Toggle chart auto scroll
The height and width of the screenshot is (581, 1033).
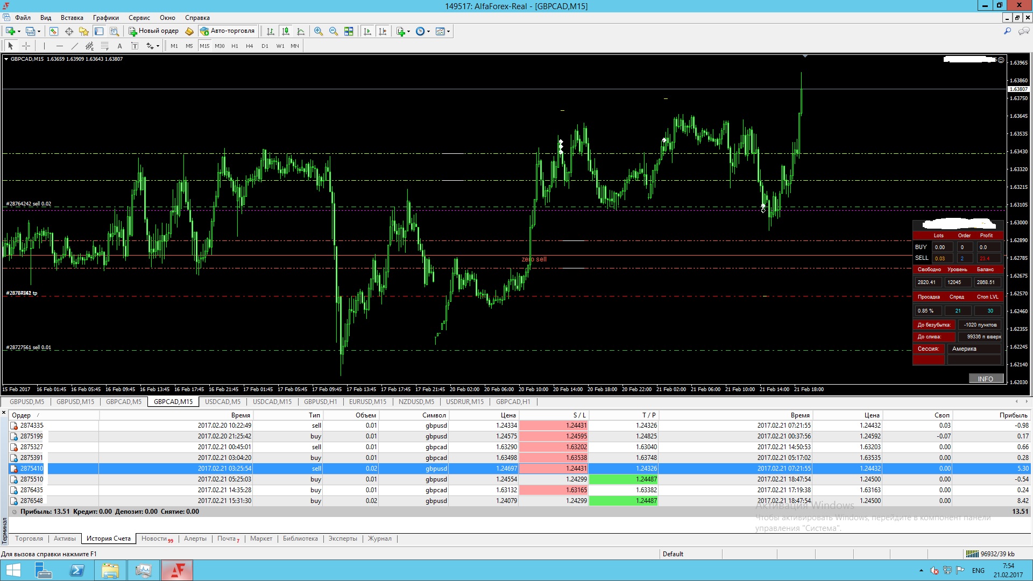click(x=367, y=31)
